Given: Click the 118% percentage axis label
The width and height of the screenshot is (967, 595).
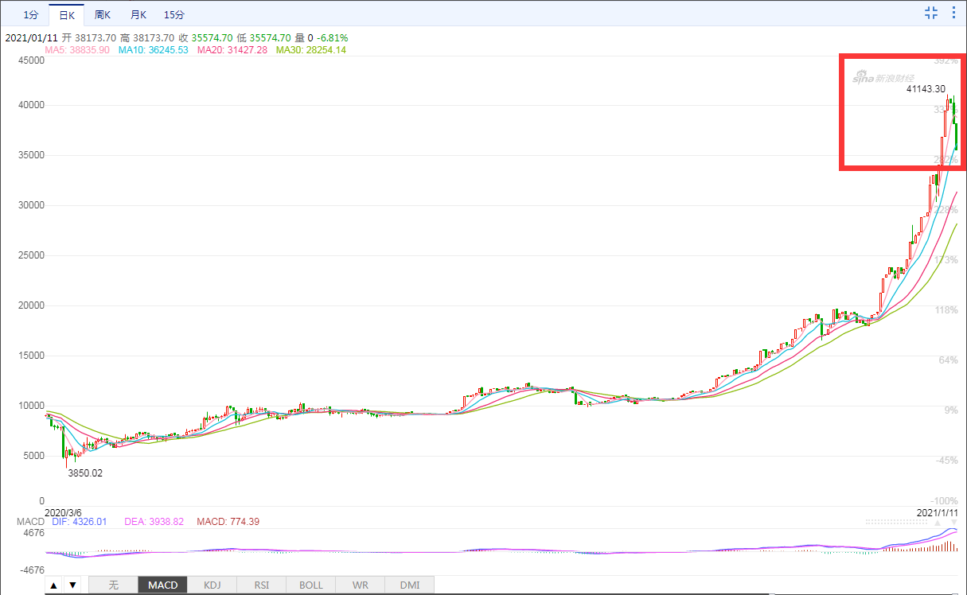Looking at the screenshot, I should point(947,310).
